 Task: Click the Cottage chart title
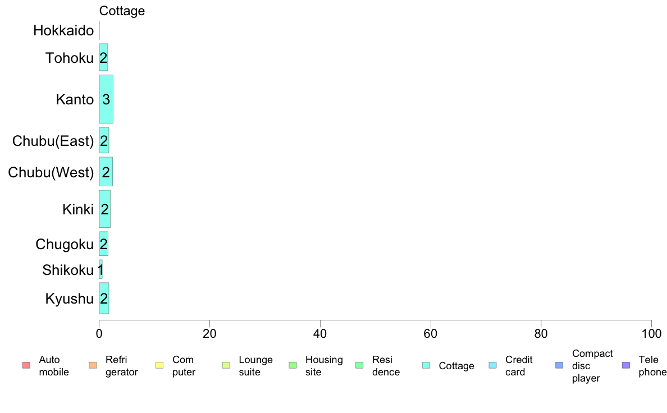click(x=122, y=11)
